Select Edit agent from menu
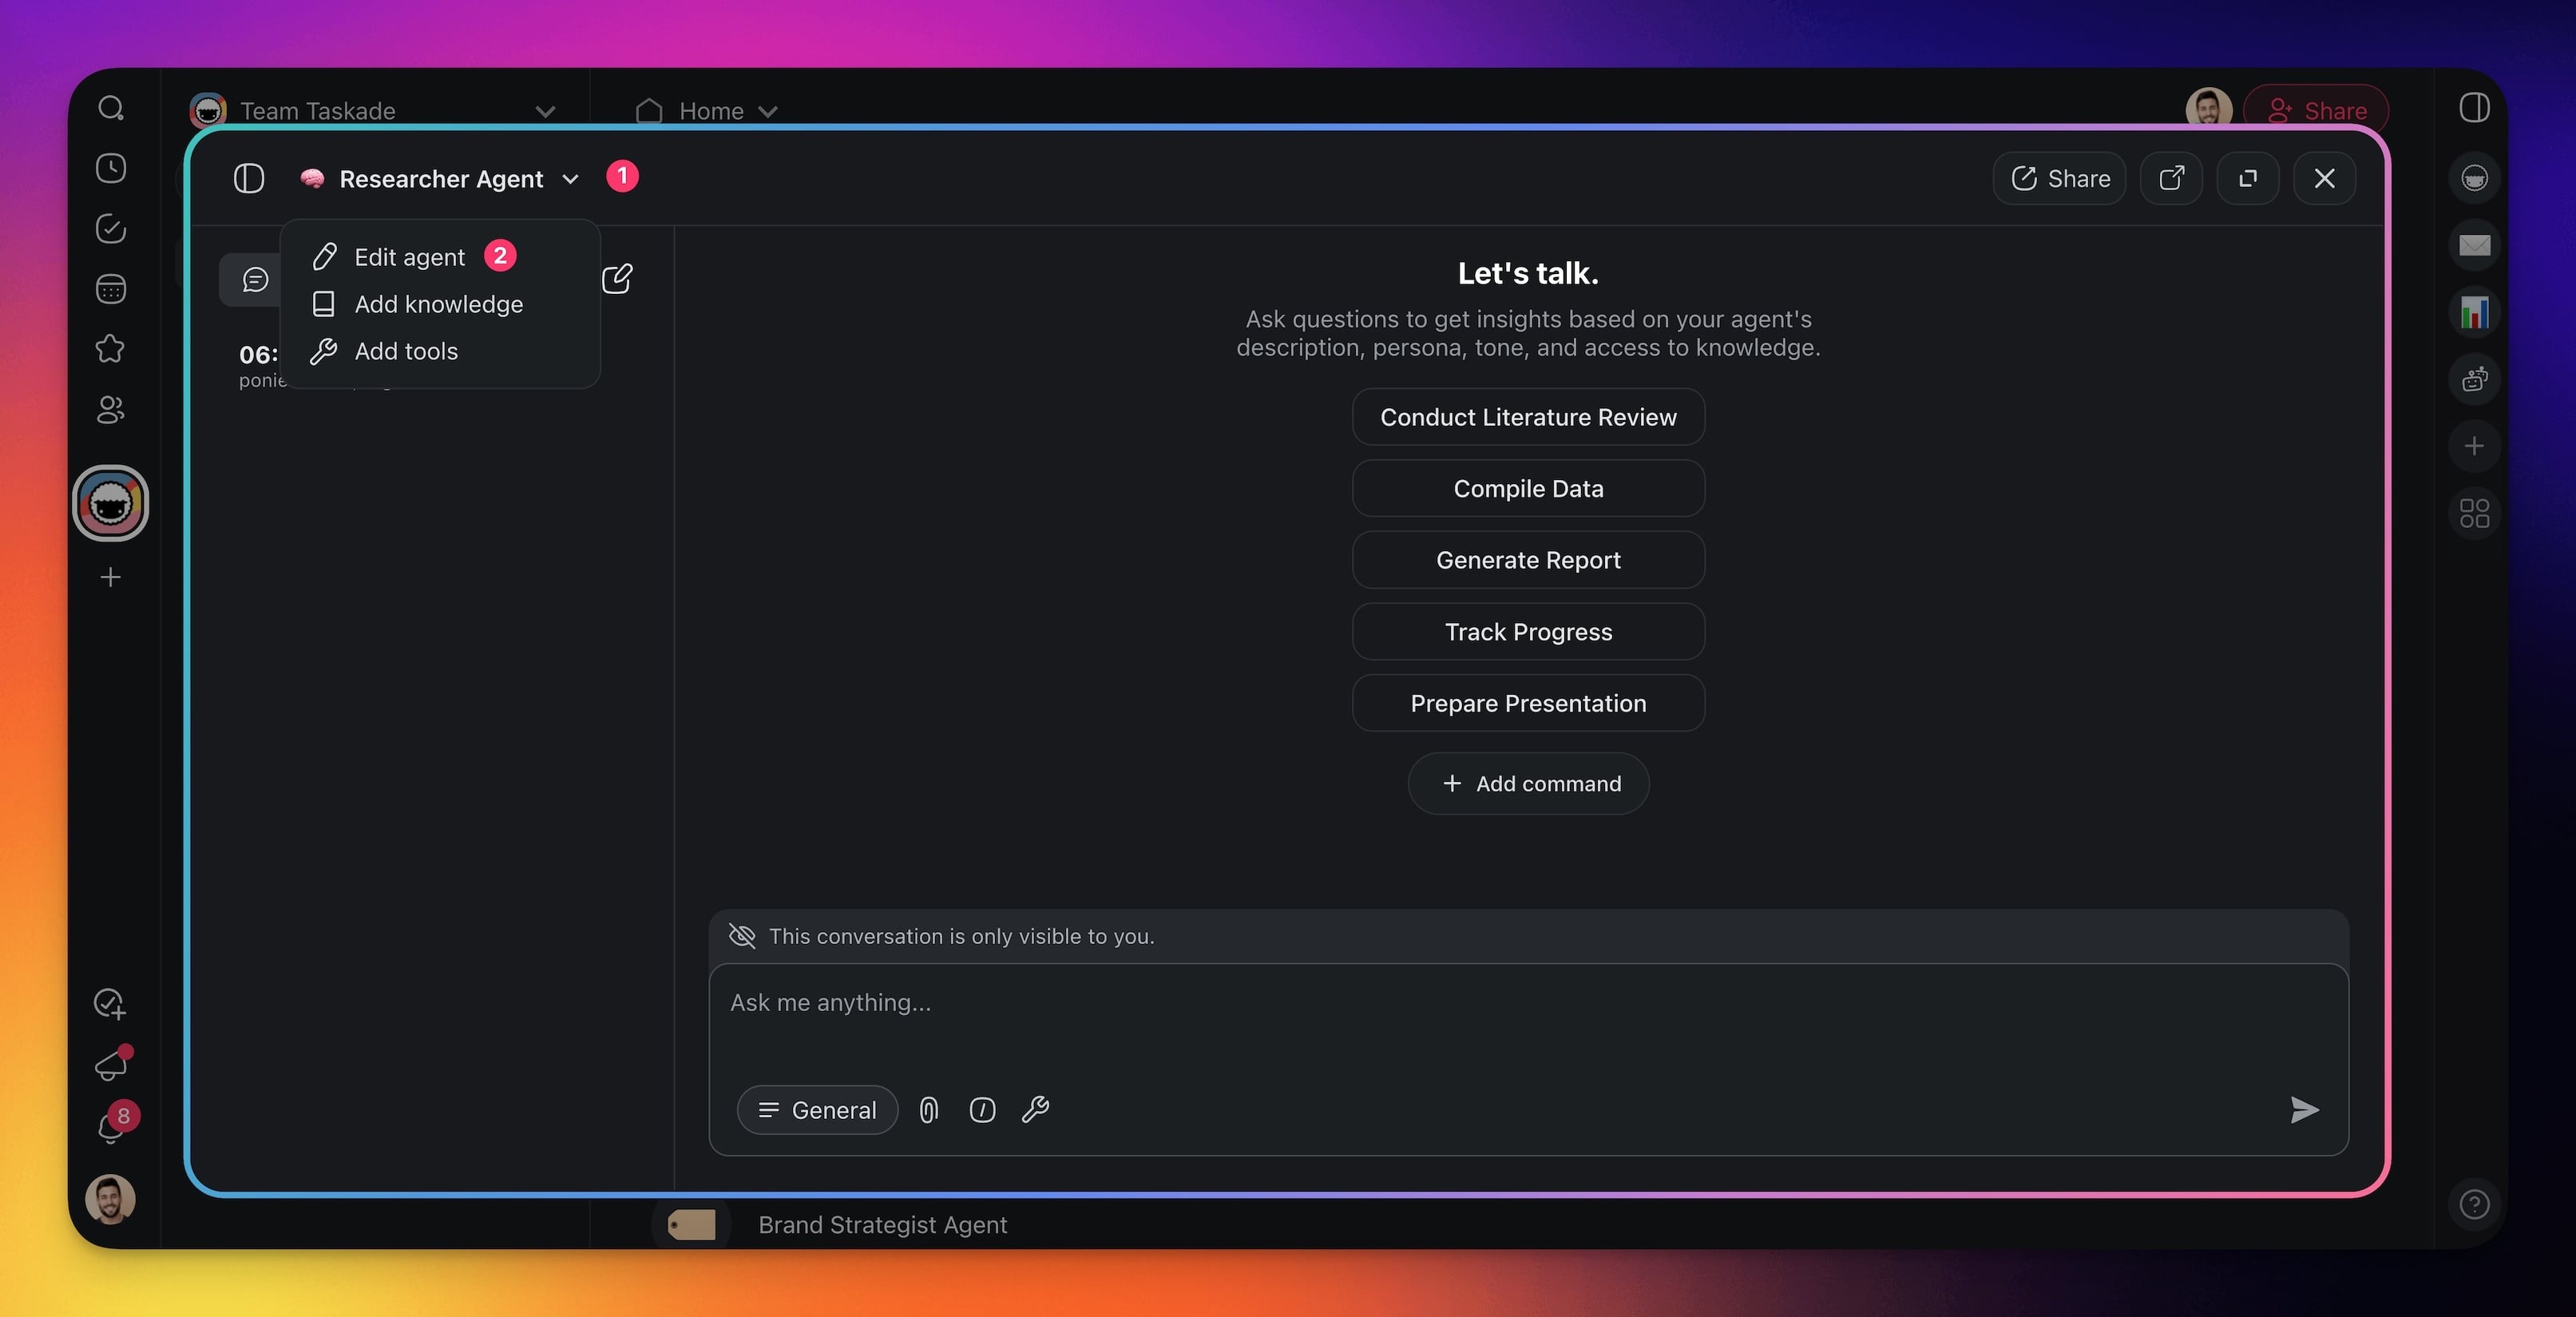 coord(409,257)
